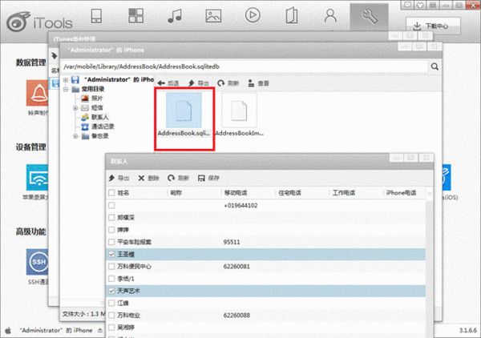
Task: Select the wrench toolbox tab
Action: (369, 16)
